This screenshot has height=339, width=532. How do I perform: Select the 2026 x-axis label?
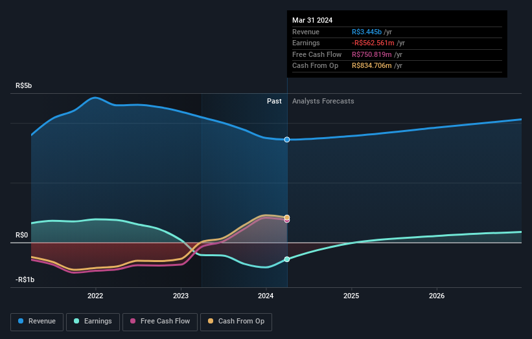(x=437, y=296)
